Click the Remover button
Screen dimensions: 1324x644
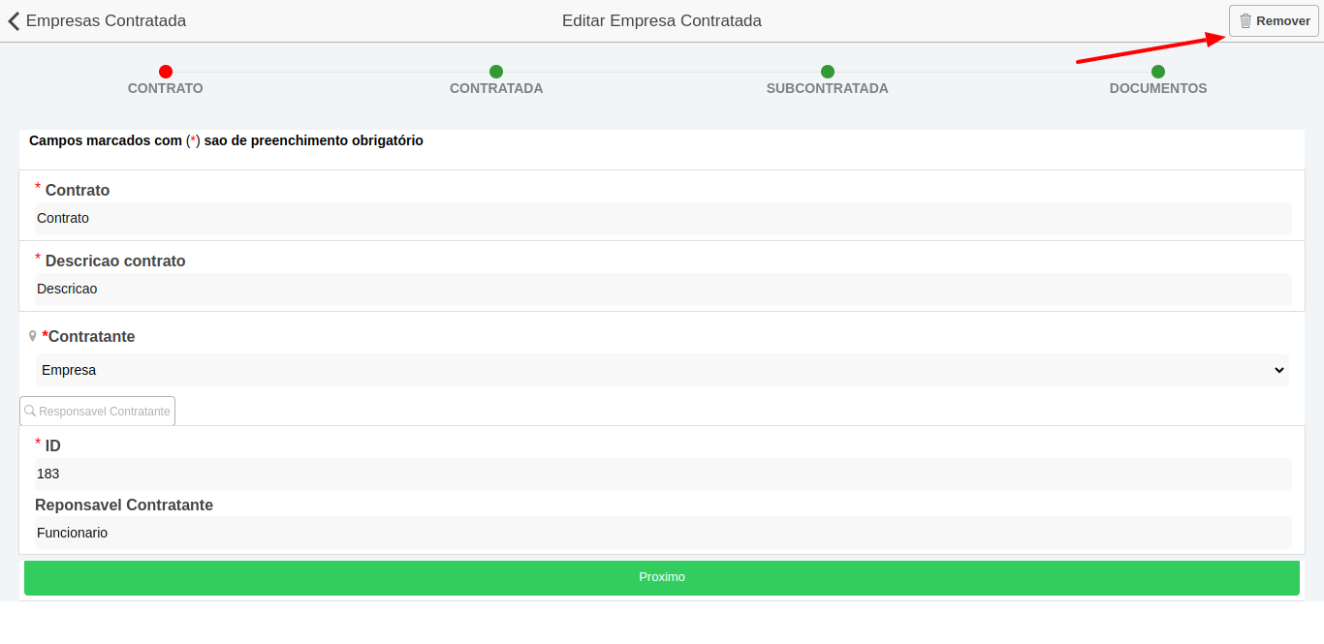click(x=1273, y=20)
